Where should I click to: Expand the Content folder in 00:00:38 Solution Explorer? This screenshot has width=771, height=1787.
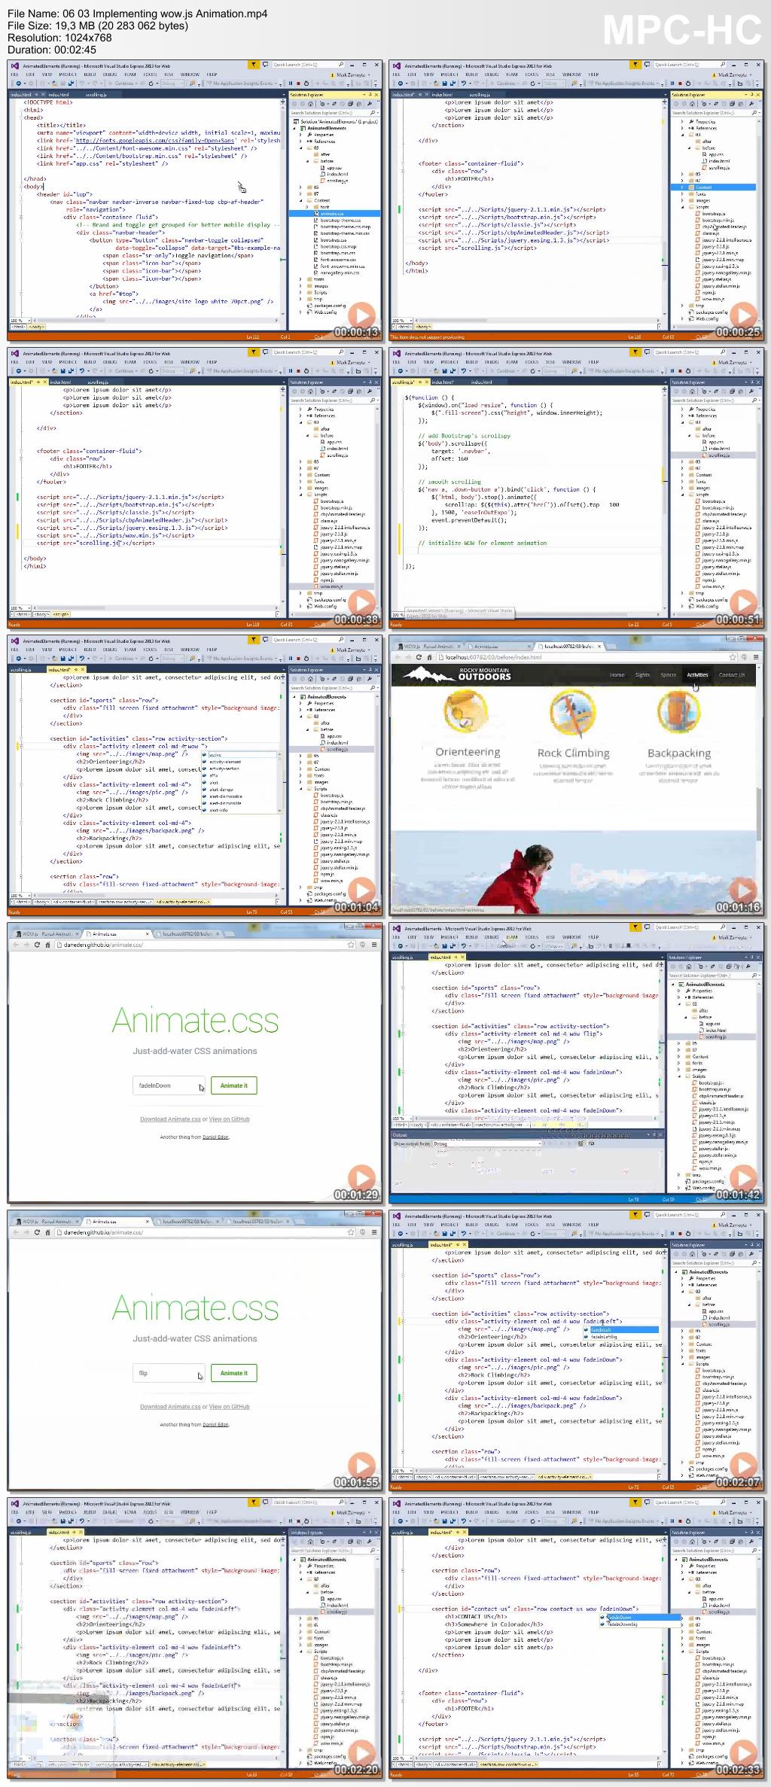point(300,475)
